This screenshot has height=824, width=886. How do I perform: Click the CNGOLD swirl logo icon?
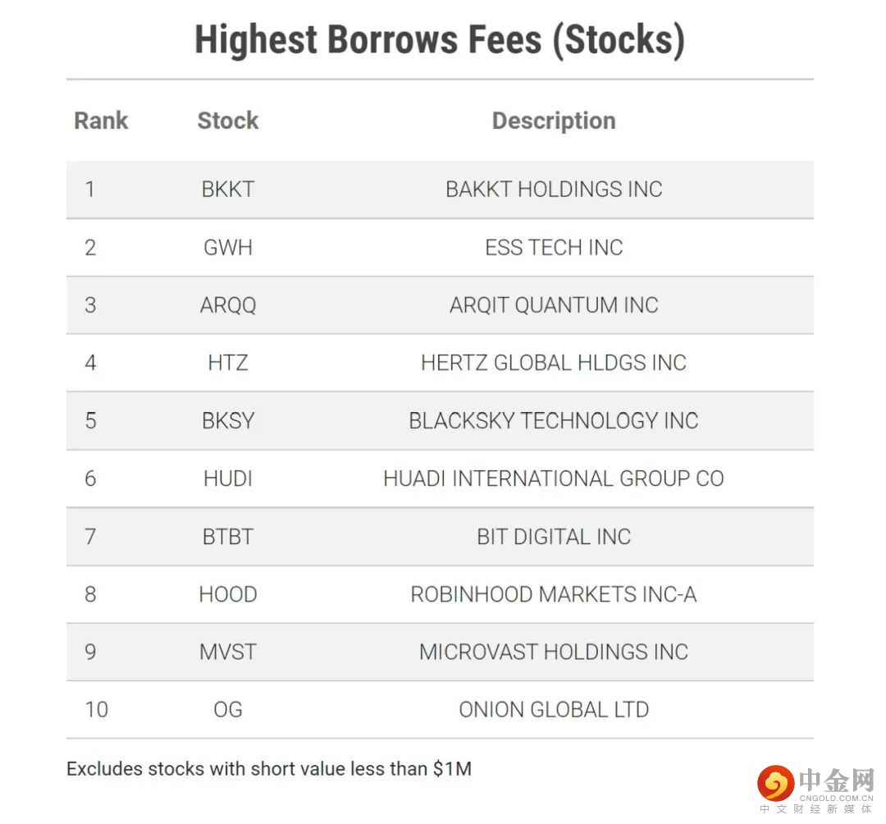776,783
